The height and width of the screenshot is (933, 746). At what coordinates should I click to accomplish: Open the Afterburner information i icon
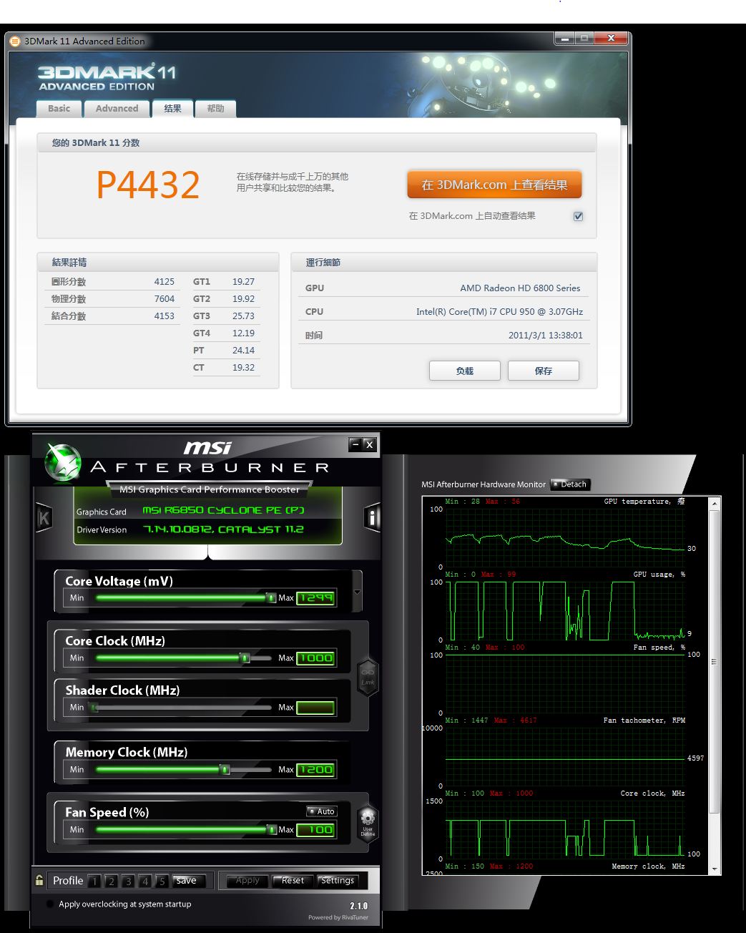(x=373, y=517)
